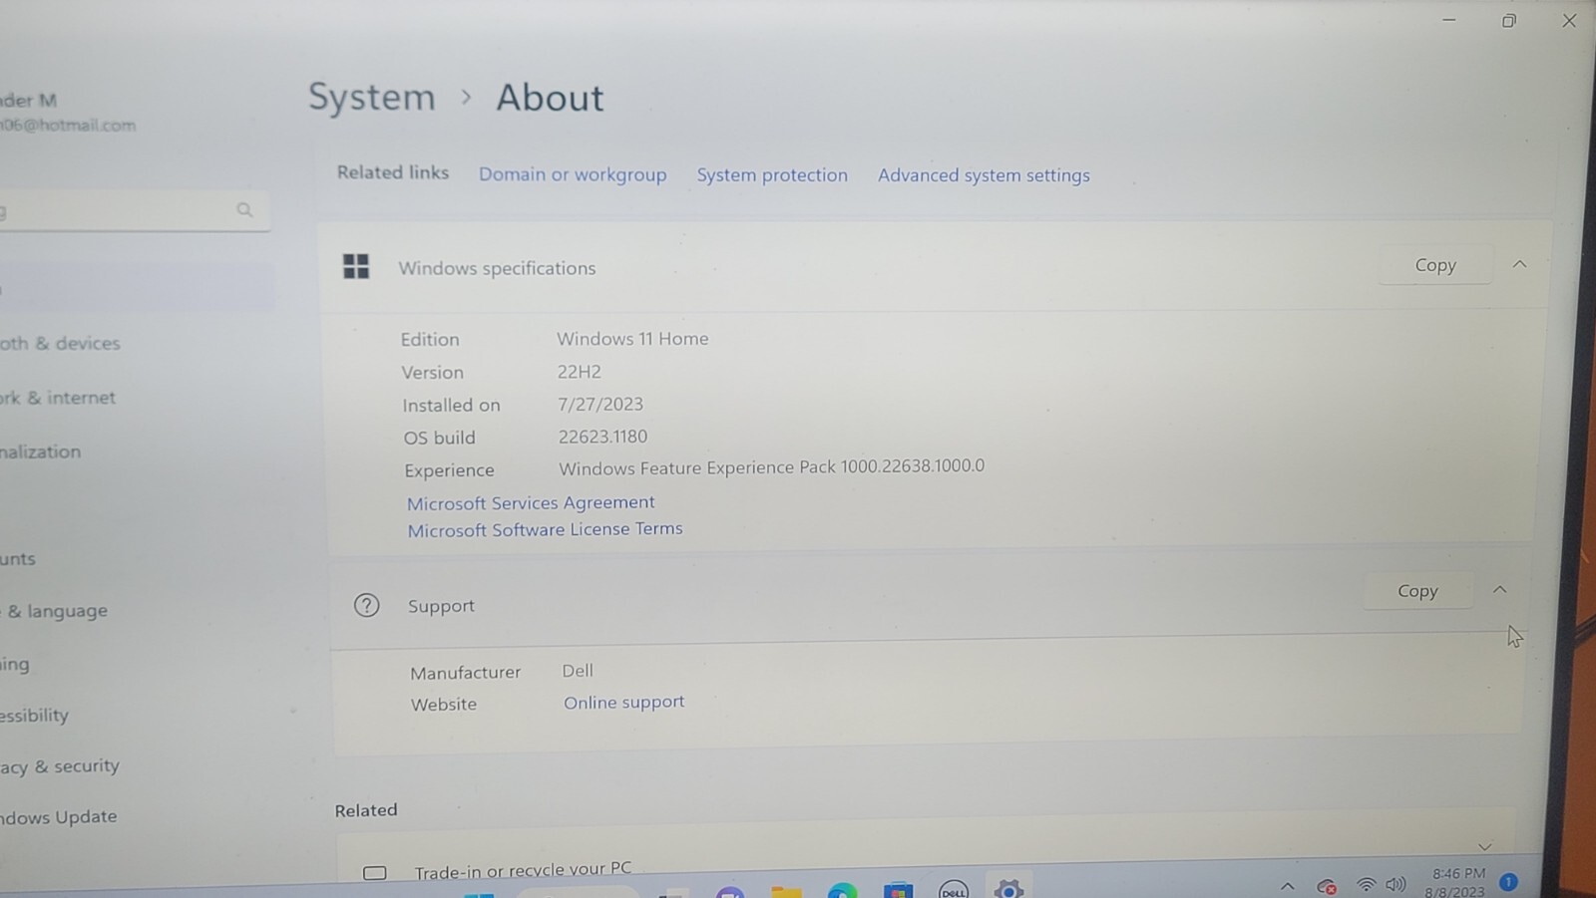Click the volume speaker icon in system tray
Image resolution: width=1596 pixels, height=898 pixels.
pos(1396,884)
